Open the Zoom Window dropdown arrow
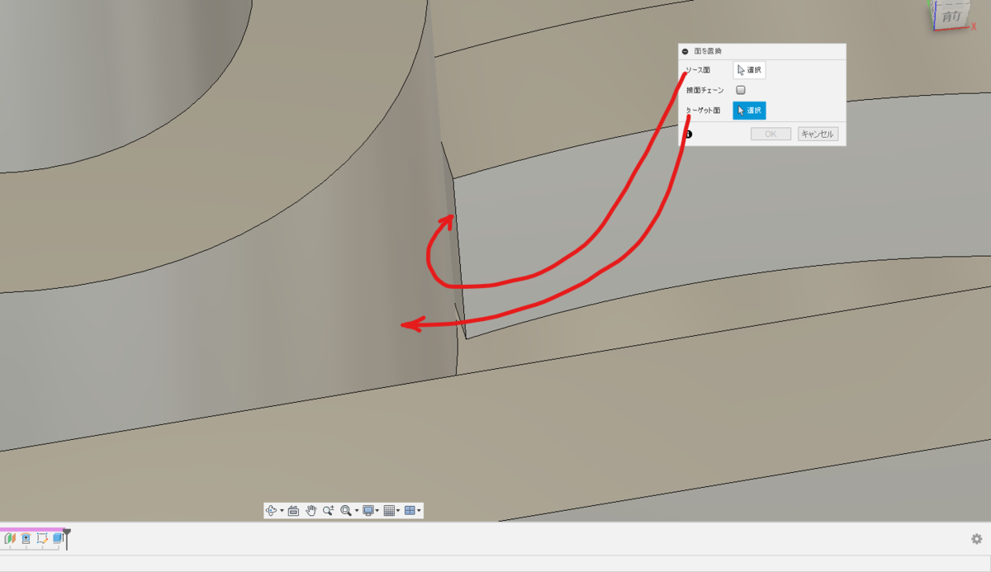Image resolution: width=991 pixels, height=572 pixels. (x=357, y=510)
